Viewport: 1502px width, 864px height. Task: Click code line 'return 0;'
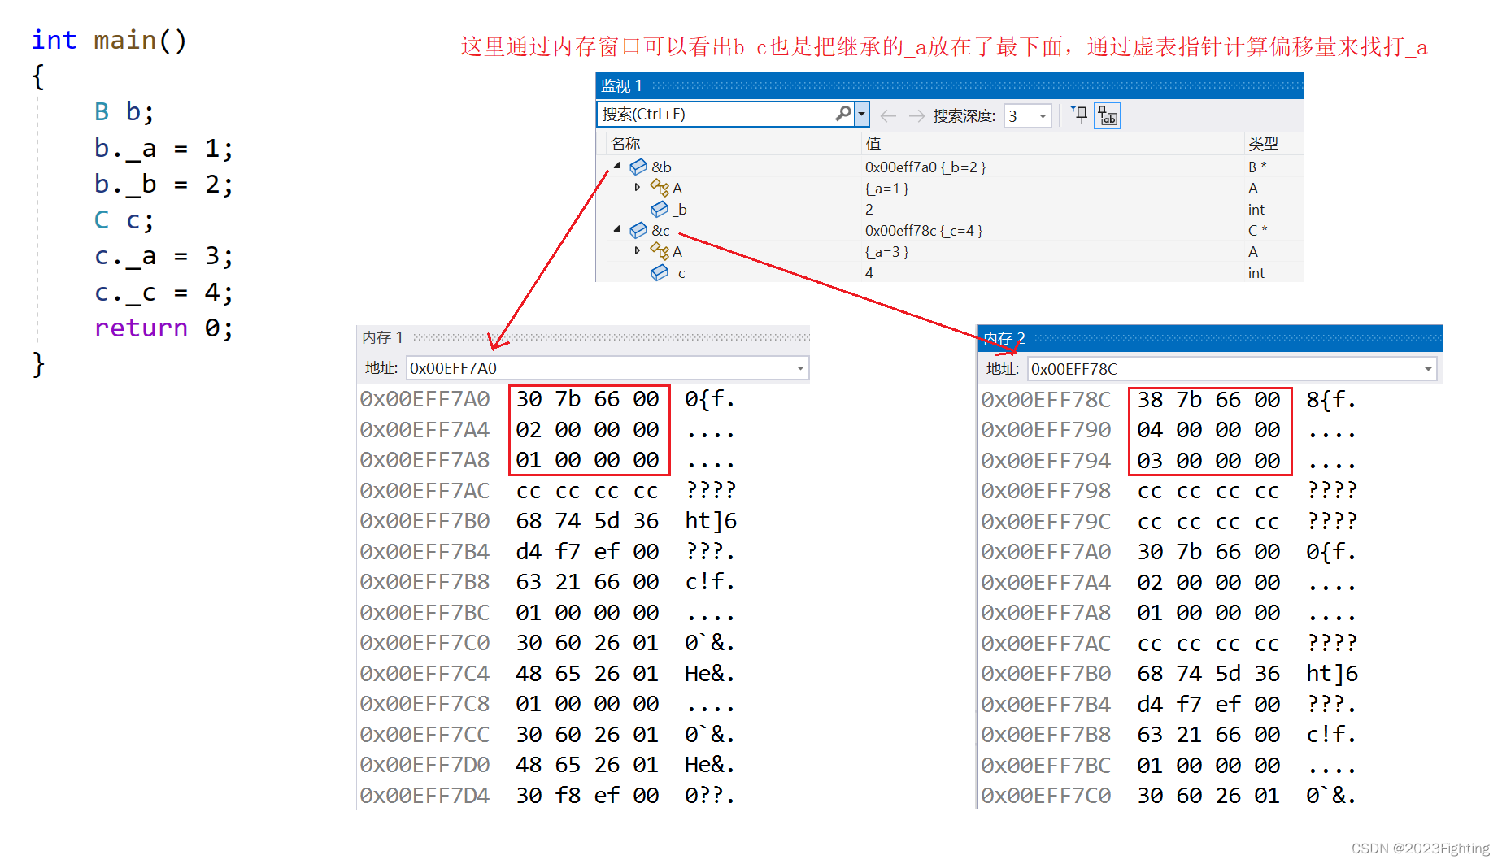163,328
